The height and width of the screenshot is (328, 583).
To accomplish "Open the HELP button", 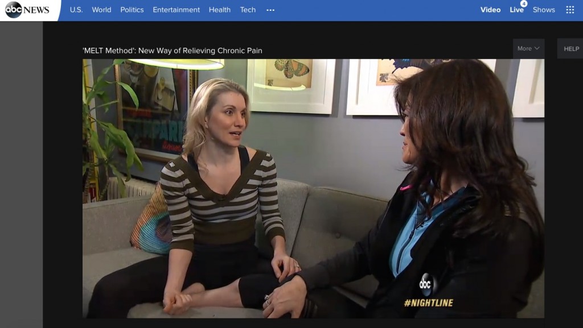I will click(x=572, y=48).
